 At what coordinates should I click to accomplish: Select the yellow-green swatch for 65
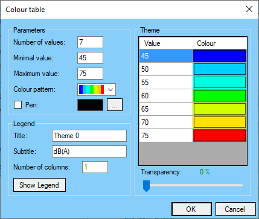[x=220, y=109]
